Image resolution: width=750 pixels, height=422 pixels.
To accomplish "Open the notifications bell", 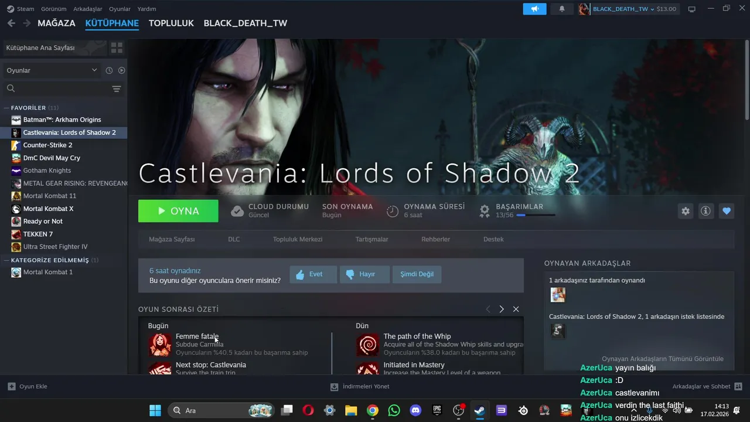I will pyautogui.click(x=562, y=9).
